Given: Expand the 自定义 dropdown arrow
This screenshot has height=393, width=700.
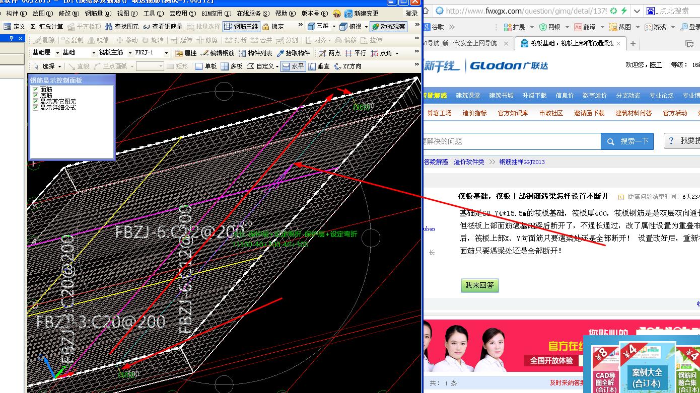Looking at the screenshot, I should (x=277, y=66).
